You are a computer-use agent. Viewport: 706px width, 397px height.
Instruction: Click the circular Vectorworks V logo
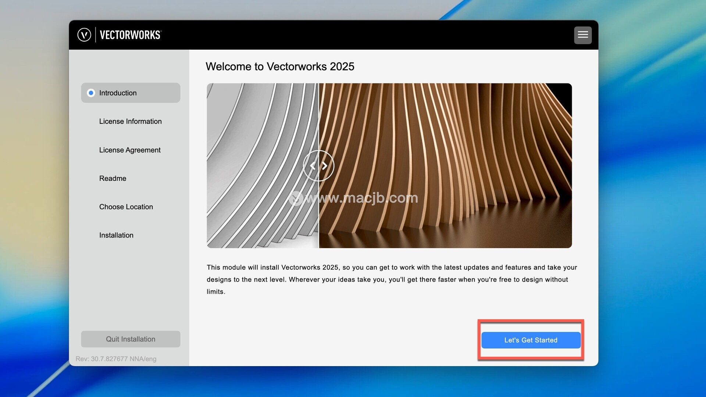pos(84,35)
